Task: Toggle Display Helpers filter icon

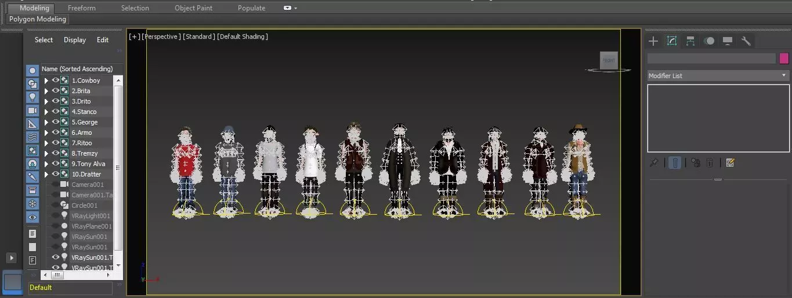Action: pyautogui.click(x=32, y=124)
